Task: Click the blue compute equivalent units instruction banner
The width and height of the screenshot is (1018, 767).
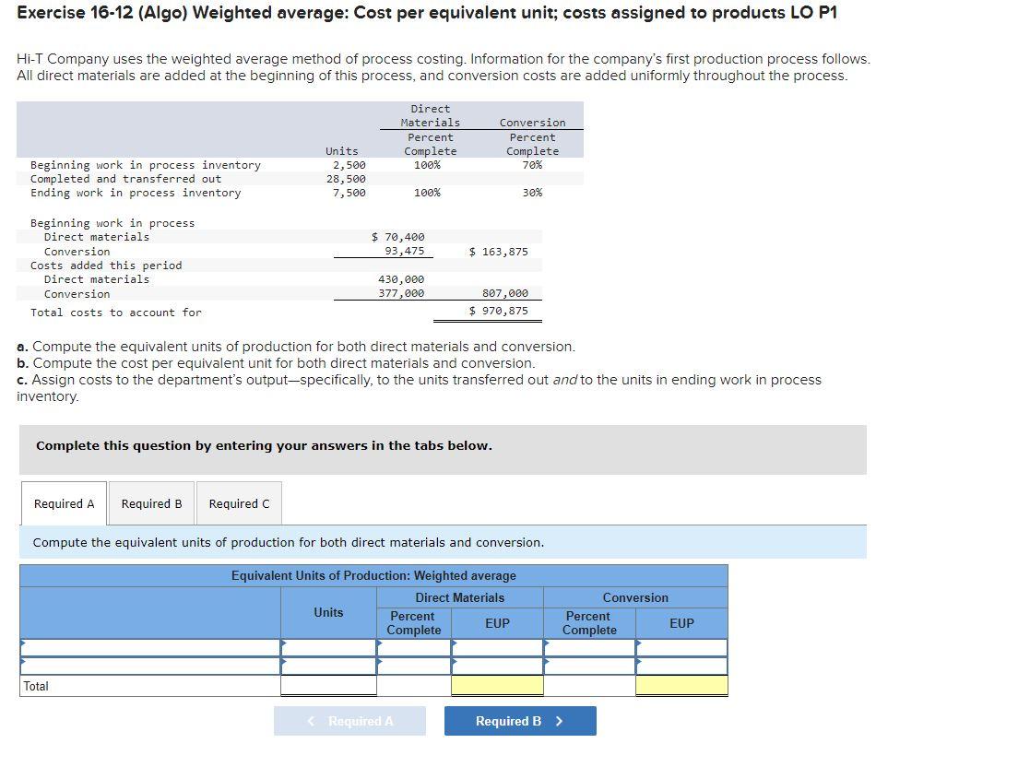Action: point(441,543)
